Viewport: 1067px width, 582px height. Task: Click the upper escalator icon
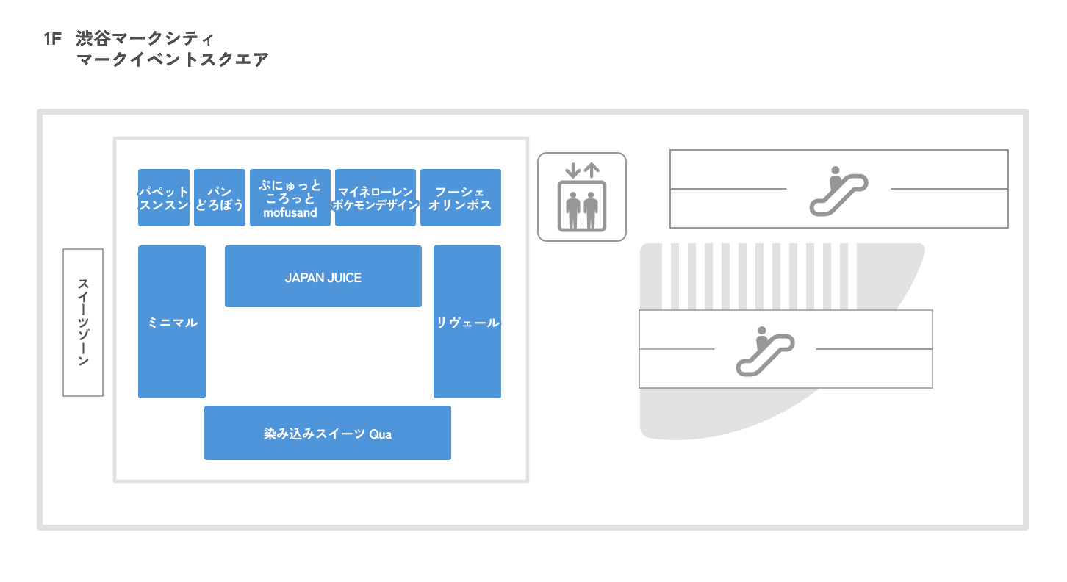point(838,191)
